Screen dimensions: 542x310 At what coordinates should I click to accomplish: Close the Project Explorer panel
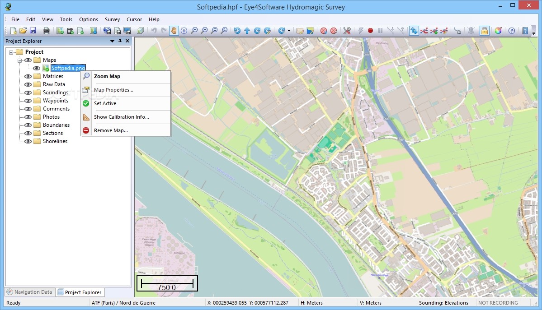[x=127, y=41]
